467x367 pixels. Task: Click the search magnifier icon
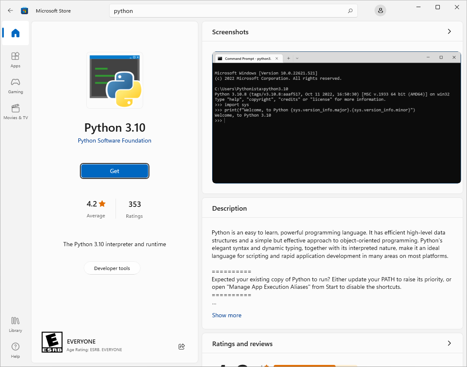350,11
